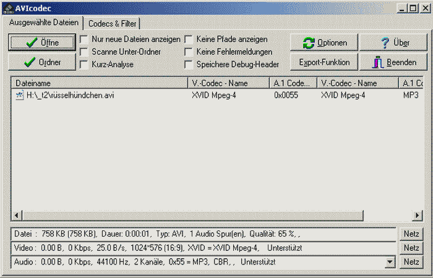Open the Über question mark button
433x278 pixels.
click(394, 43)
